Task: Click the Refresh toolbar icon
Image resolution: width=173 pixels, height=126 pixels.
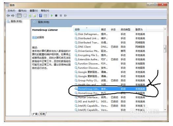Action: (x=30, y=16)
